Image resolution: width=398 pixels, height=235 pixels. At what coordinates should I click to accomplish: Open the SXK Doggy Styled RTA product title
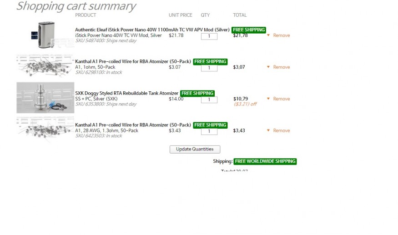tap(126, 94)
